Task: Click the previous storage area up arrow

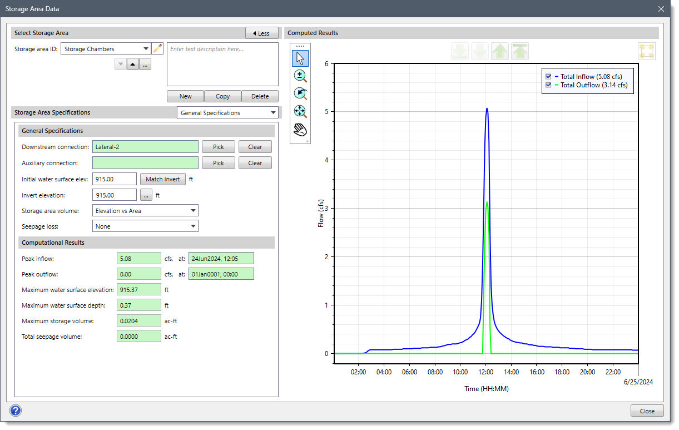Action: [133, 65]
